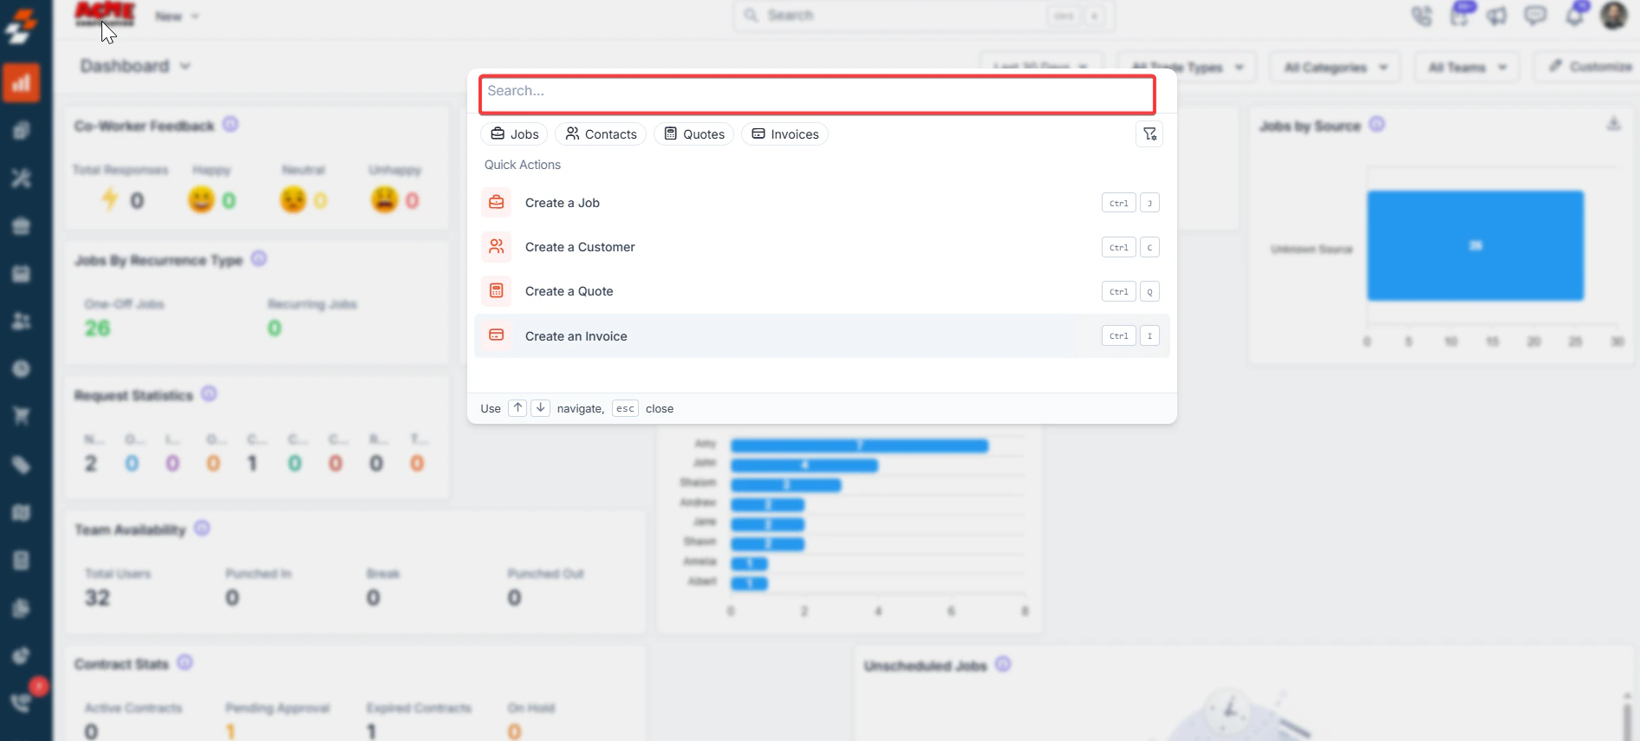Filter search by Jobs
The image size is (1640, 741).
[x=515, y=134]
